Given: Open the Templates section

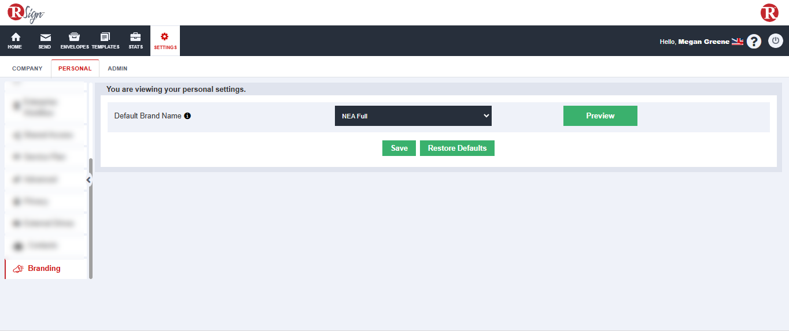Looking at the screenshot, I should point(105,38).
